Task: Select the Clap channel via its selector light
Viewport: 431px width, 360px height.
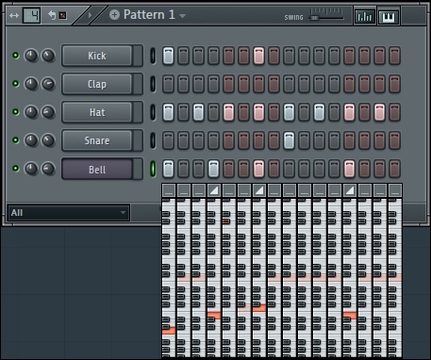Action: (x=153, y=84)
